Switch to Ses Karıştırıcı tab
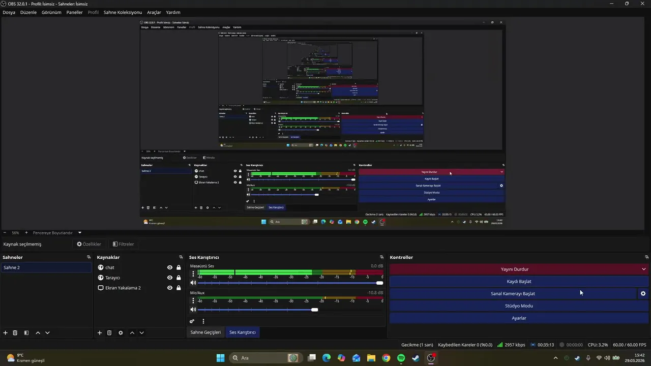The image size is (651, 366). pyautogui.click(x=242, y=332)
